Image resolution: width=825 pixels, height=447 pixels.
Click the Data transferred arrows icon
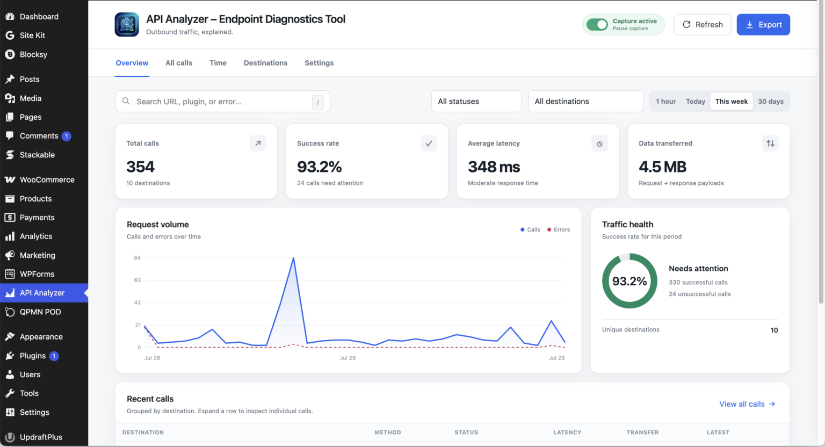(x=770, y=143)
